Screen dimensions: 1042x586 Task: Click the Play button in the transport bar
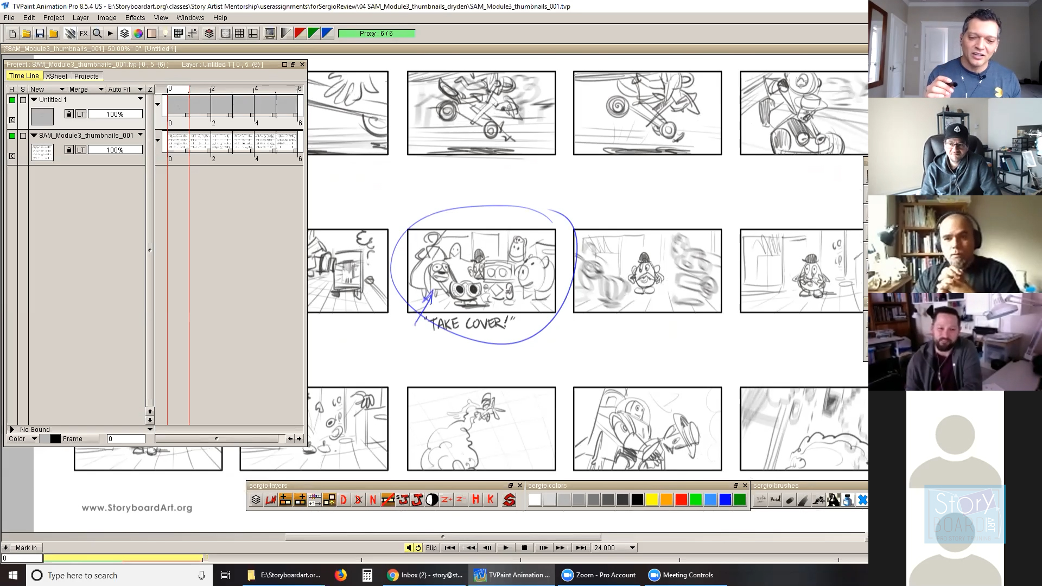506,548
